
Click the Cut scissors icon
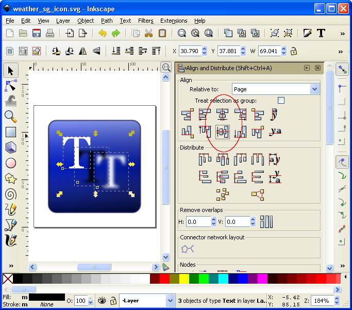click(x=148, y=33)
